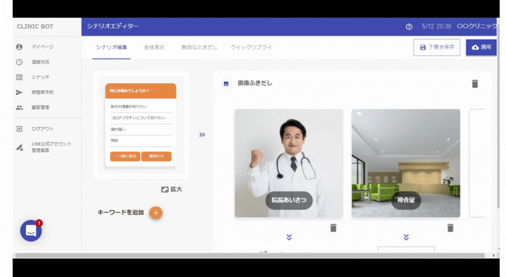Open the 無効なふきだし tab

200,47
